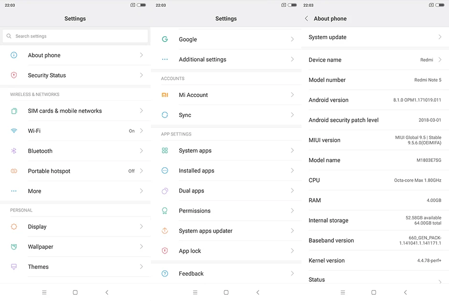Expand the Device name Redmi chevron
This screenshot has height=301, width=449.
click(x=440, y=60)
